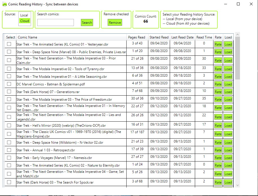The image size is (258, 196).
Task: Click the green Search button
Action: pos(87,23)
